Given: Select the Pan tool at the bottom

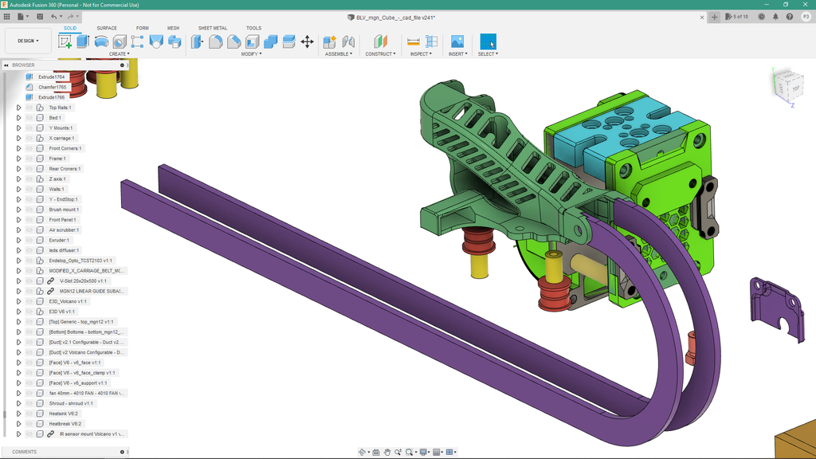Looking at the screenshot, I should 387,451.
